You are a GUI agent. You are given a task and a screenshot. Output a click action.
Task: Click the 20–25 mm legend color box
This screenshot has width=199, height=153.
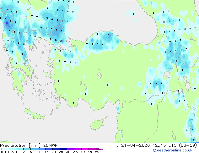click(56, 149)
